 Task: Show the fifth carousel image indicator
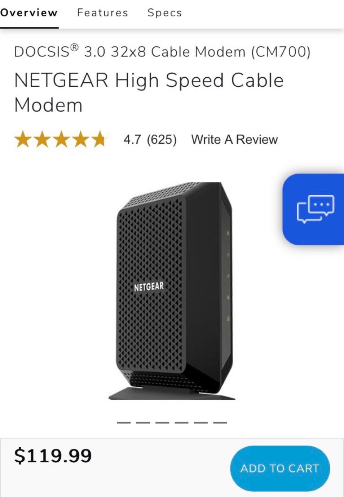pos(201,422)
